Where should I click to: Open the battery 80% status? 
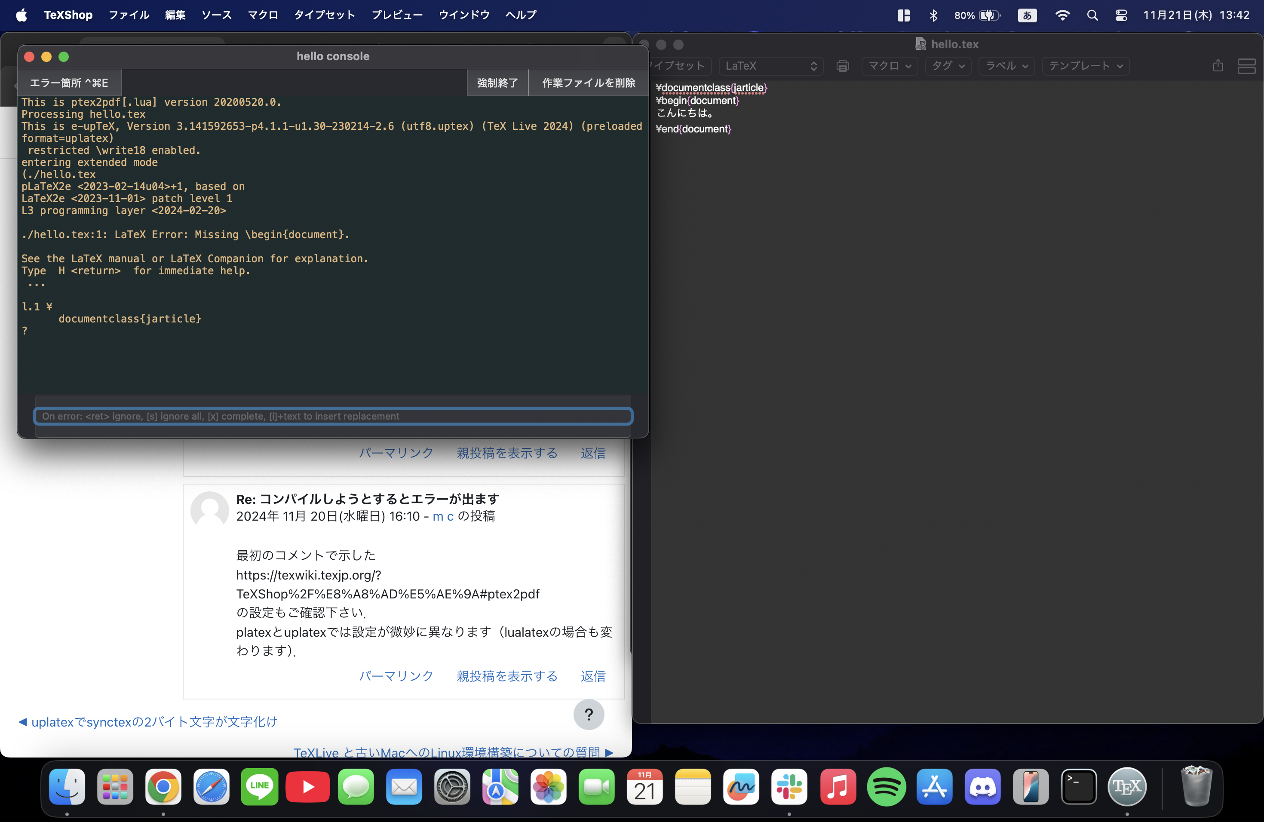977,15
